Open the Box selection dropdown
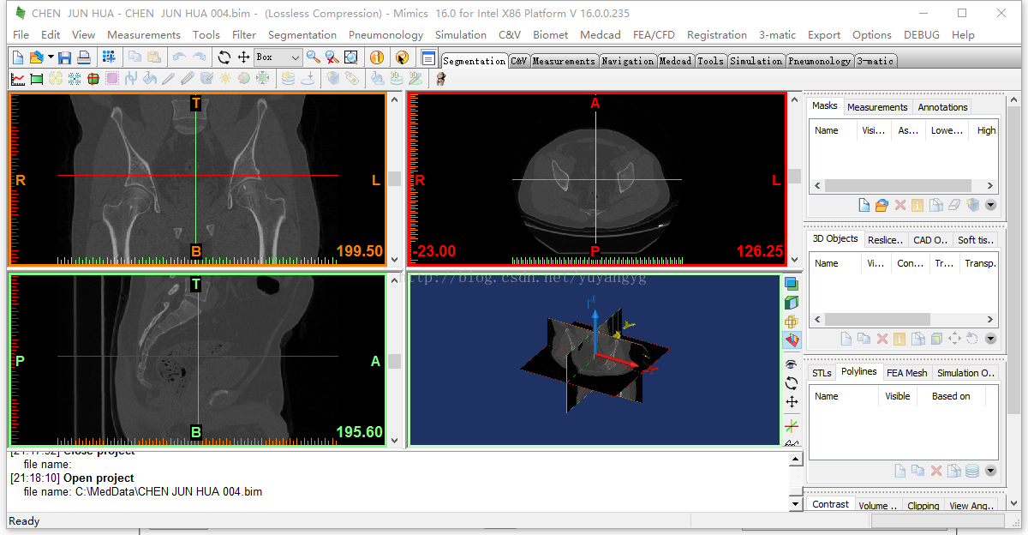Screen dimensions: 1028x535 click(295, 57)
